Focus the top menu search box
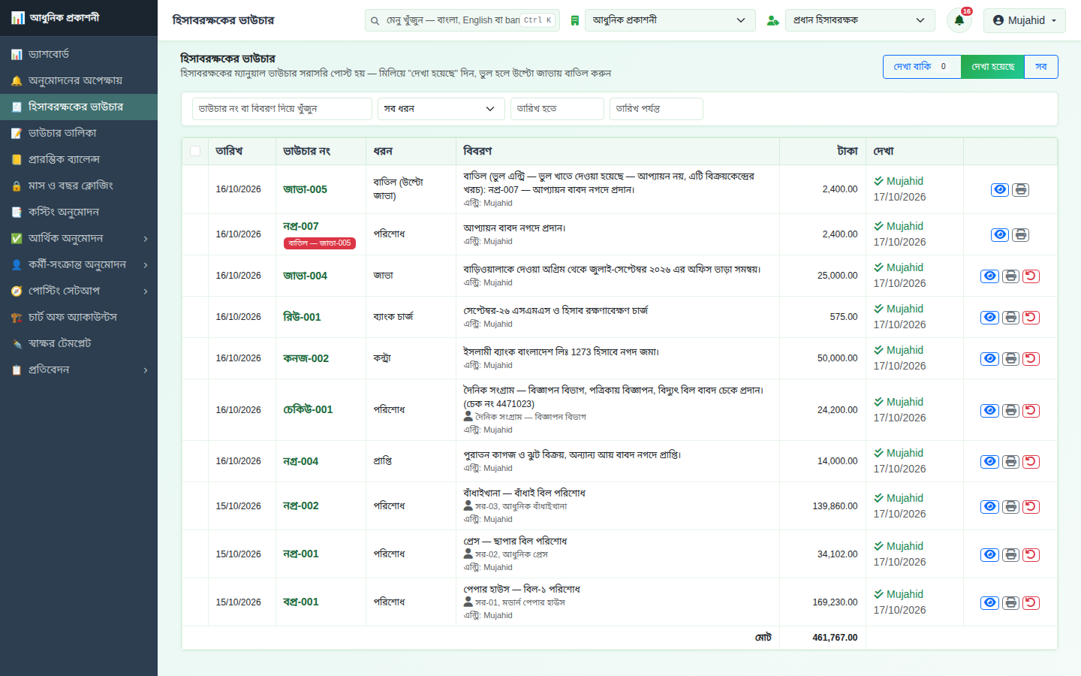This screenshot has width=1081, height=676. click(x=462, y=20)
